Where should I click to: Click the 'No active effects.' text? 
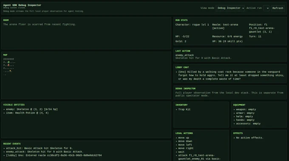(x=250, y=138)
